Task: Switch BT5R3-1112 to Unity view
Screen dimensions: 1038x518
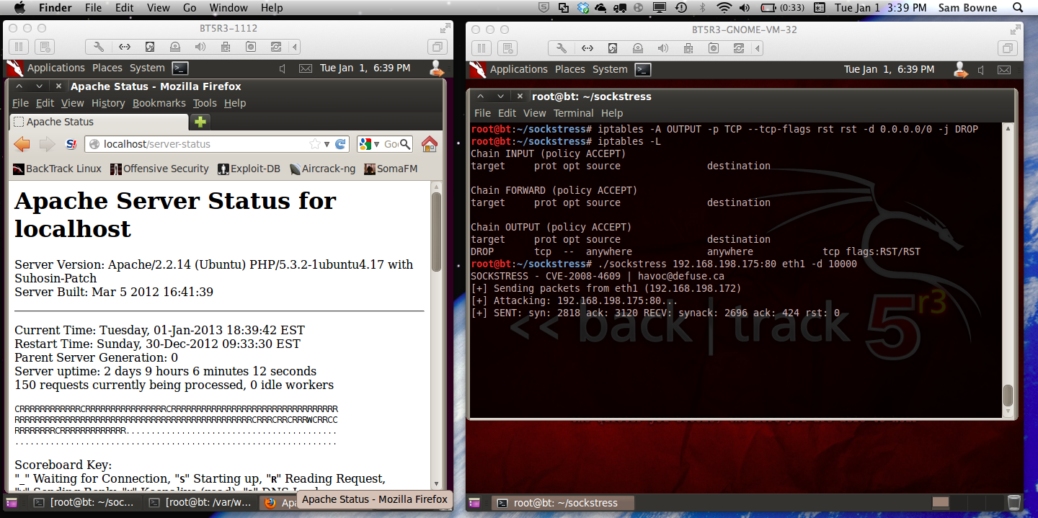Action: [437, 47]
